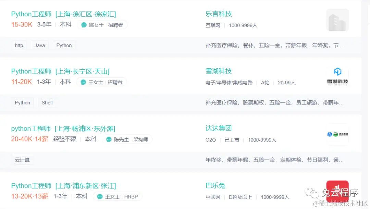Viewport: 370px width, 209px height.
Task: Open 达达集团 company page
Action: (x=219, y=128)
